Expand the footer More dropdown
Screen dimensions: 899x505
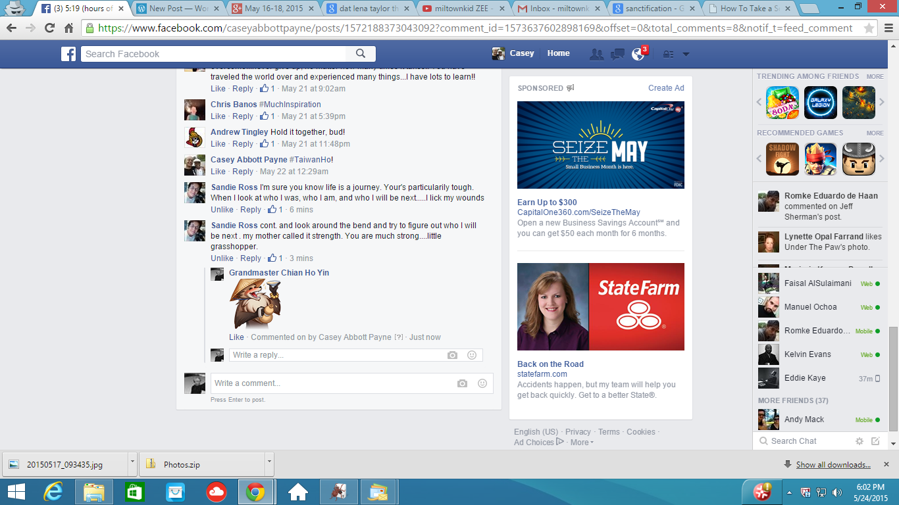coord(582,443)
